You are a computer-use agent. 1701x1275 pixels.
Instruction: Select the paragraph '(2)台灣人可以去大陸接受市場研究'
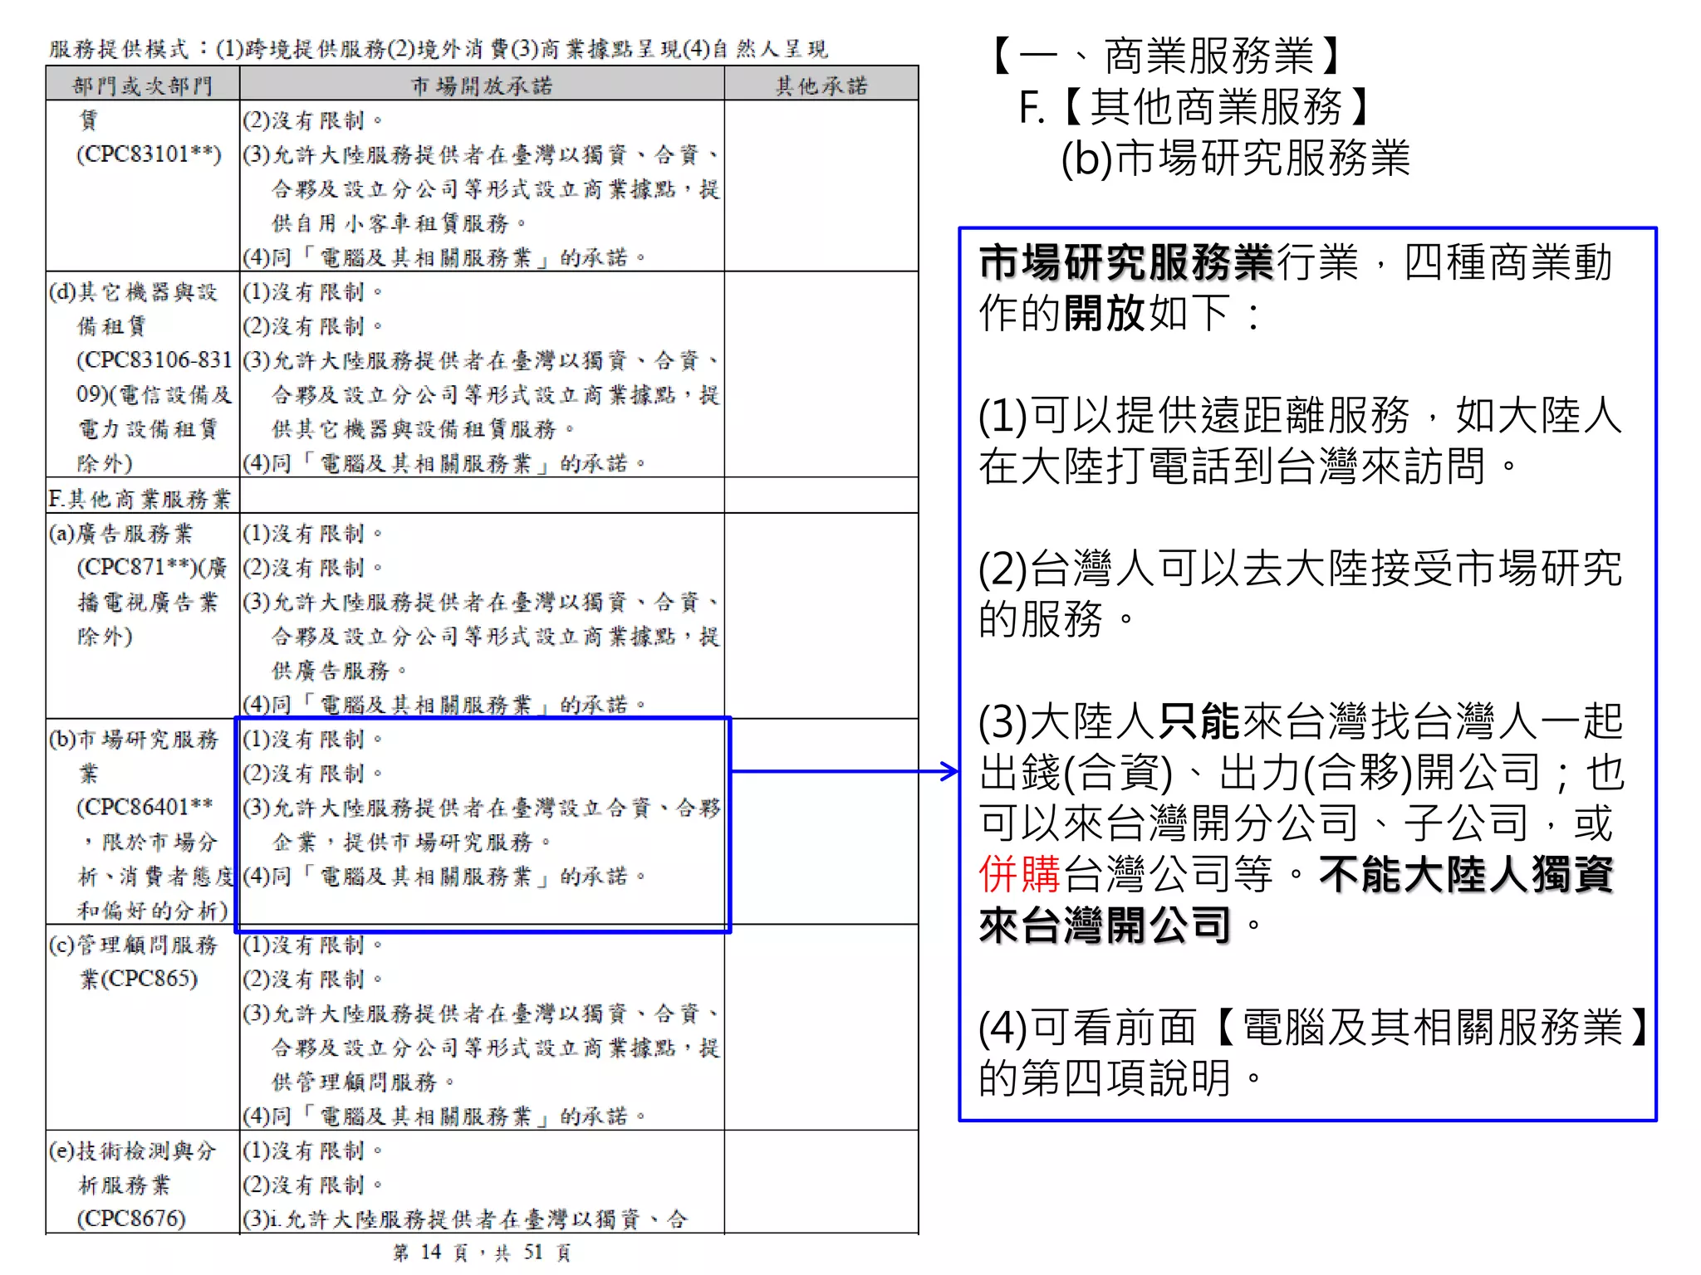click(x=1301, y=594)
